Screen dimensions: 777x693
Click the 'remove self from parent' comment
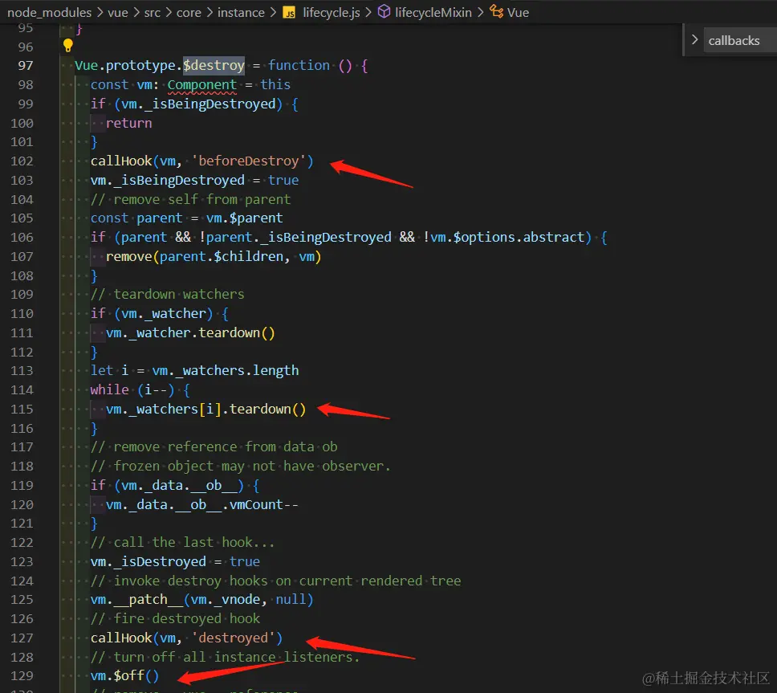click(190, 199)
